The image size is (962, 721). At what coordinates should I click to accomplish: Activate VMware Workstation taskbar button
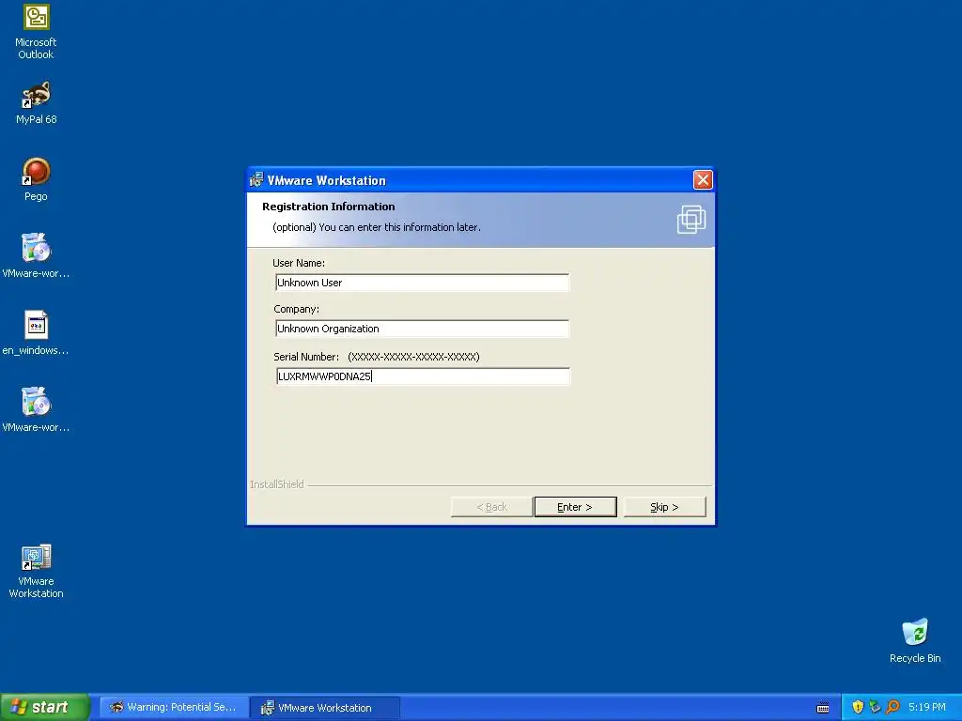[x=325, y=708]
